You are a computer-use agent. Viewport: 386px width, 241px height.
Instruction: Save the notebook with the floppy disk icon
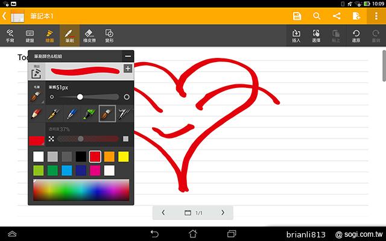tap(297, 16)
